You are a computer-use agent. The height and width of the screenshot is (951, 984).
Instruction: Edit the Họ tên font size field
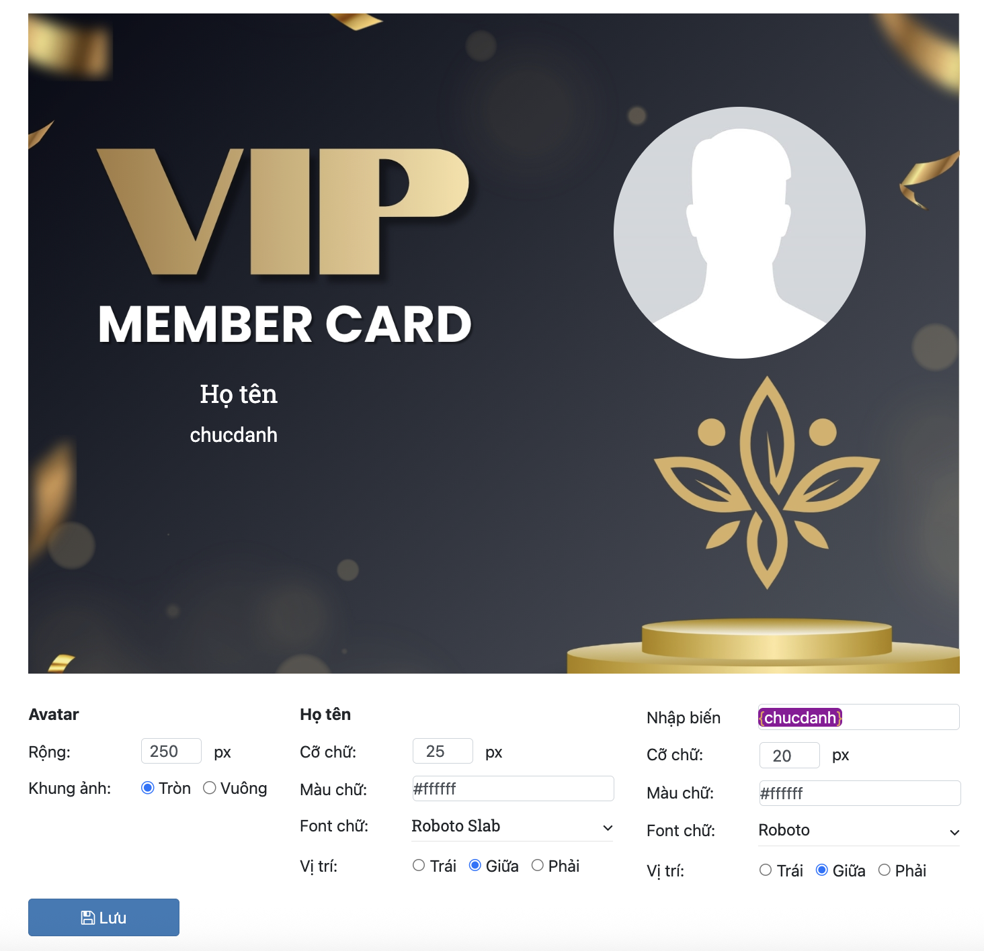point(442,752)
